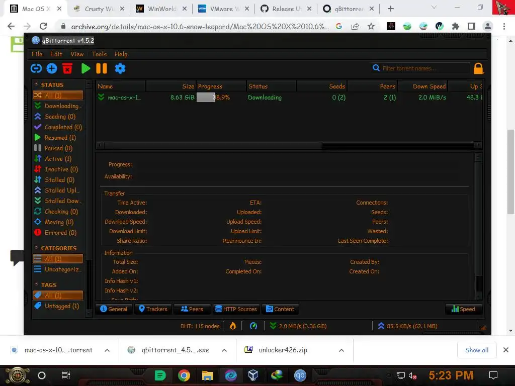Click the Add torrent file plus icon
This screenshot has width=515, height=386.
[x=52, y=68]
